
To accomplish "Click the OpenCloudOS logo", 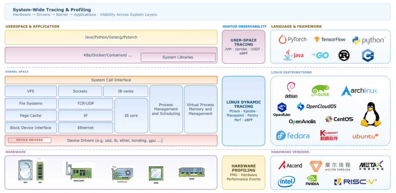I will coord(317,106).
